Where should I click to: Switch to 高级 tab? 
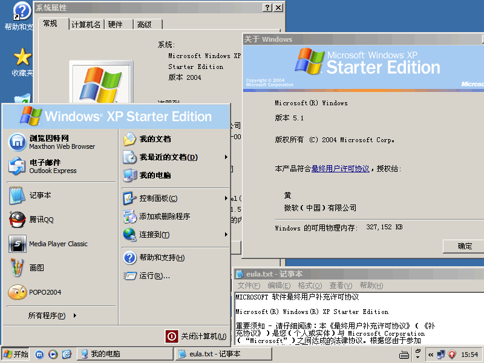click(x=148, y=24)
